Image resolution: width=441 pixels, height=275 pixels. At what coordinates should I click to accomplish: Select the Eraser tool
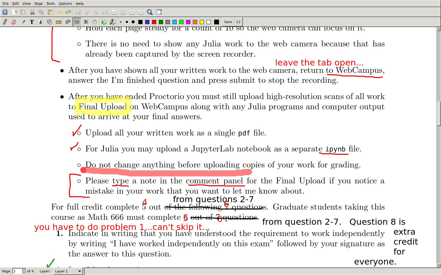(x=14, y=22)
